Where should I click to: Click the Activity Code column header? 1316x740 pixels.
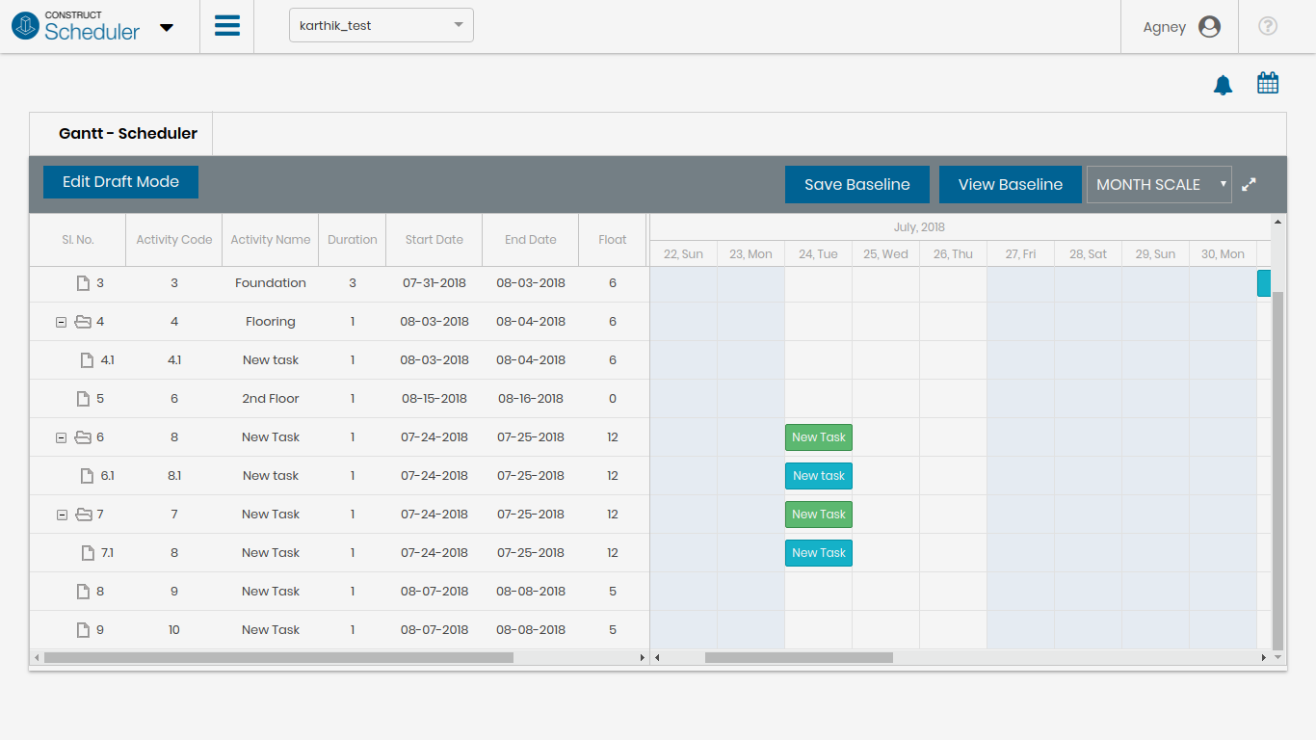[x=174, y=240]
